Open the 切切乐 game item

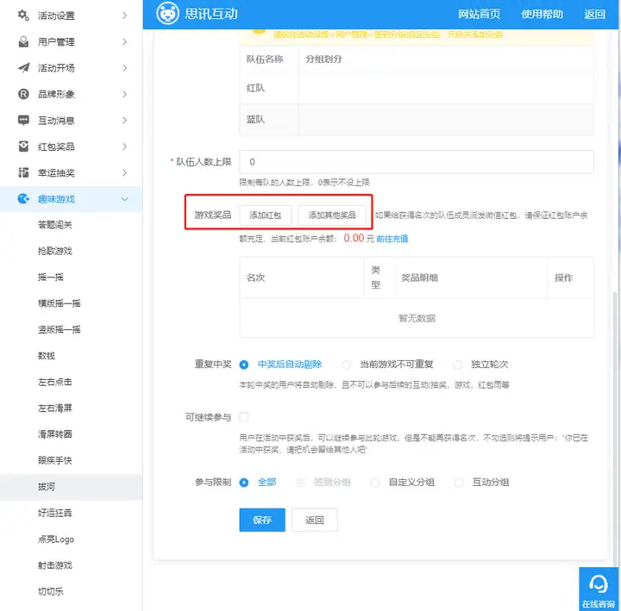[51, 591]
